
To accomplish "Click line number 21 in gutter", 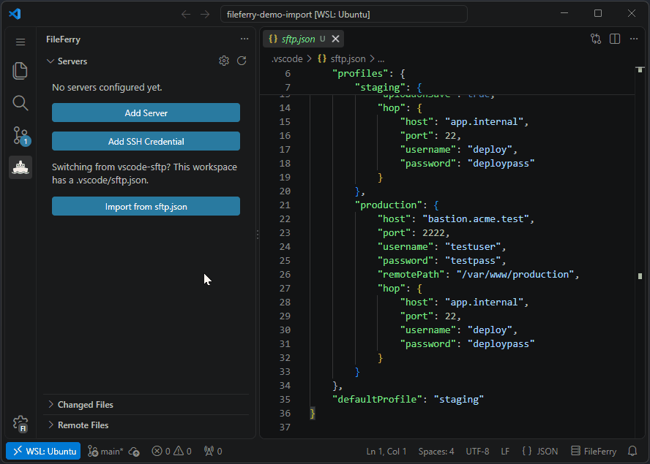I will point(285,205).
